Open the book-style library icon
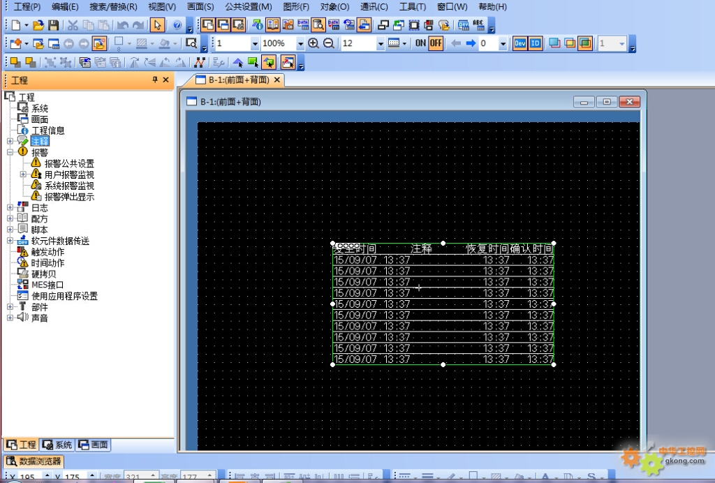 [273, 25]
